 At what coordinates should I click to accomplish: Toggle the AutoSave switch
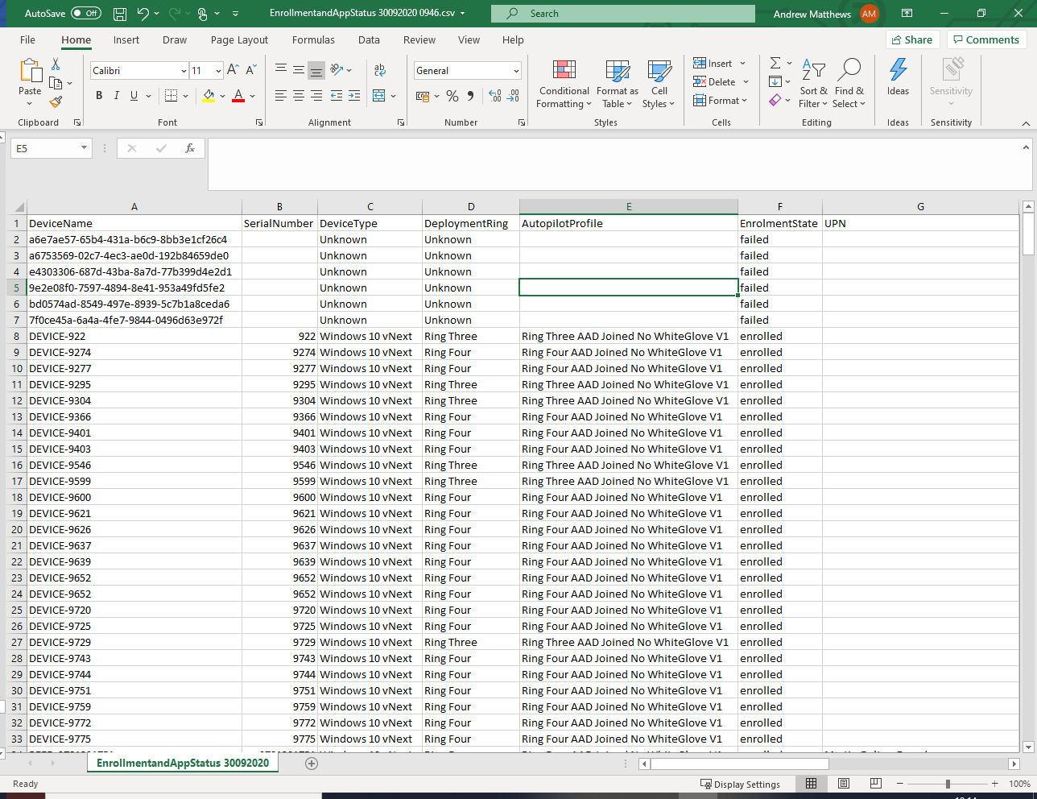tap(86, 13)
